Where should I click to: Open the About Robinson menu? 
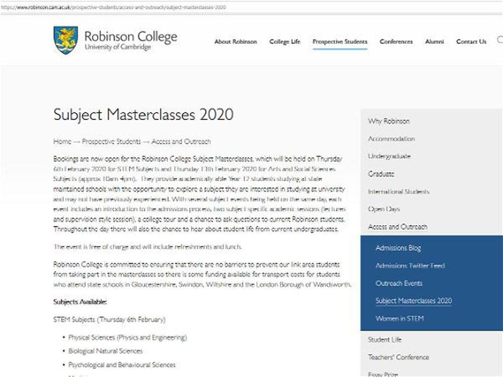tap(235, 42)
